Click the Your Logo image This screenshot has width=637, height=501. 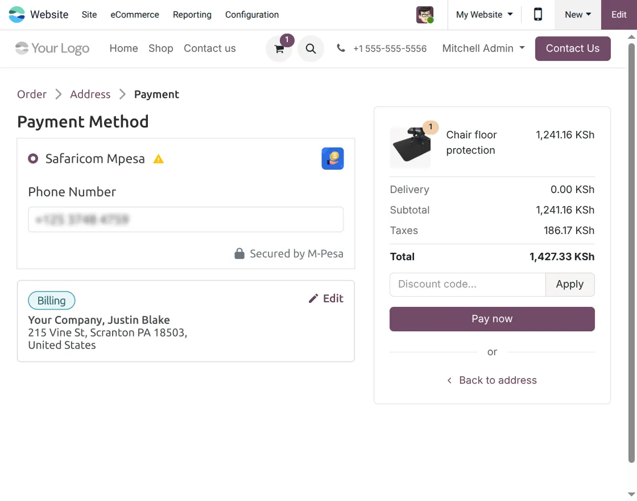[x=52, y=48]
